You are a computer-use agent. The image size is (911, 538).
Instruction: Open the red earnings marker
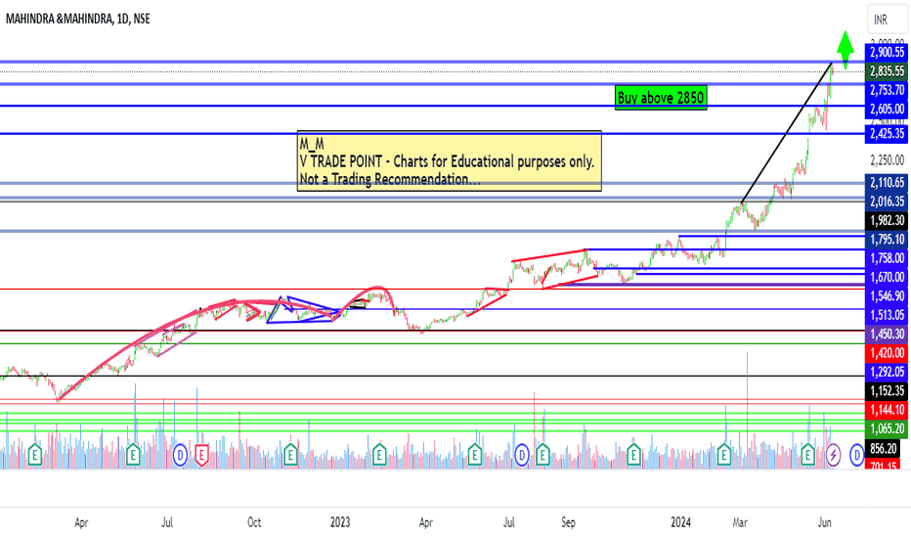[x=201, y=455]
